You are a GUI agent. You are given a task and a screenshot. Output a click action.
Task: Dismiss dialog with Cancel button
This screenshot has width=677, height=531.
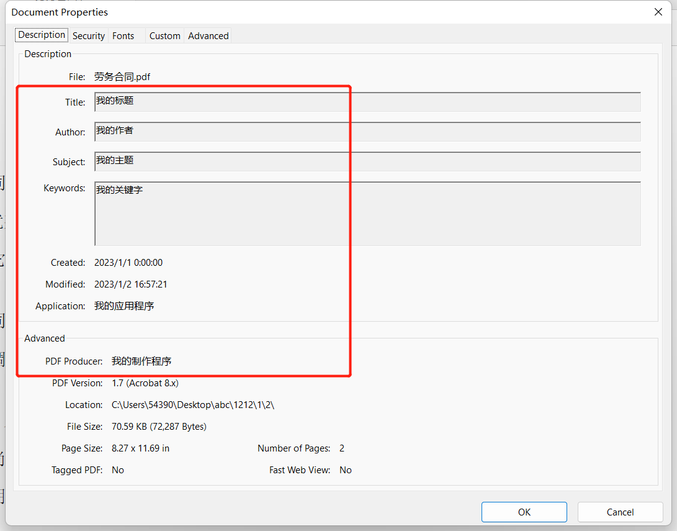point(620,512)
